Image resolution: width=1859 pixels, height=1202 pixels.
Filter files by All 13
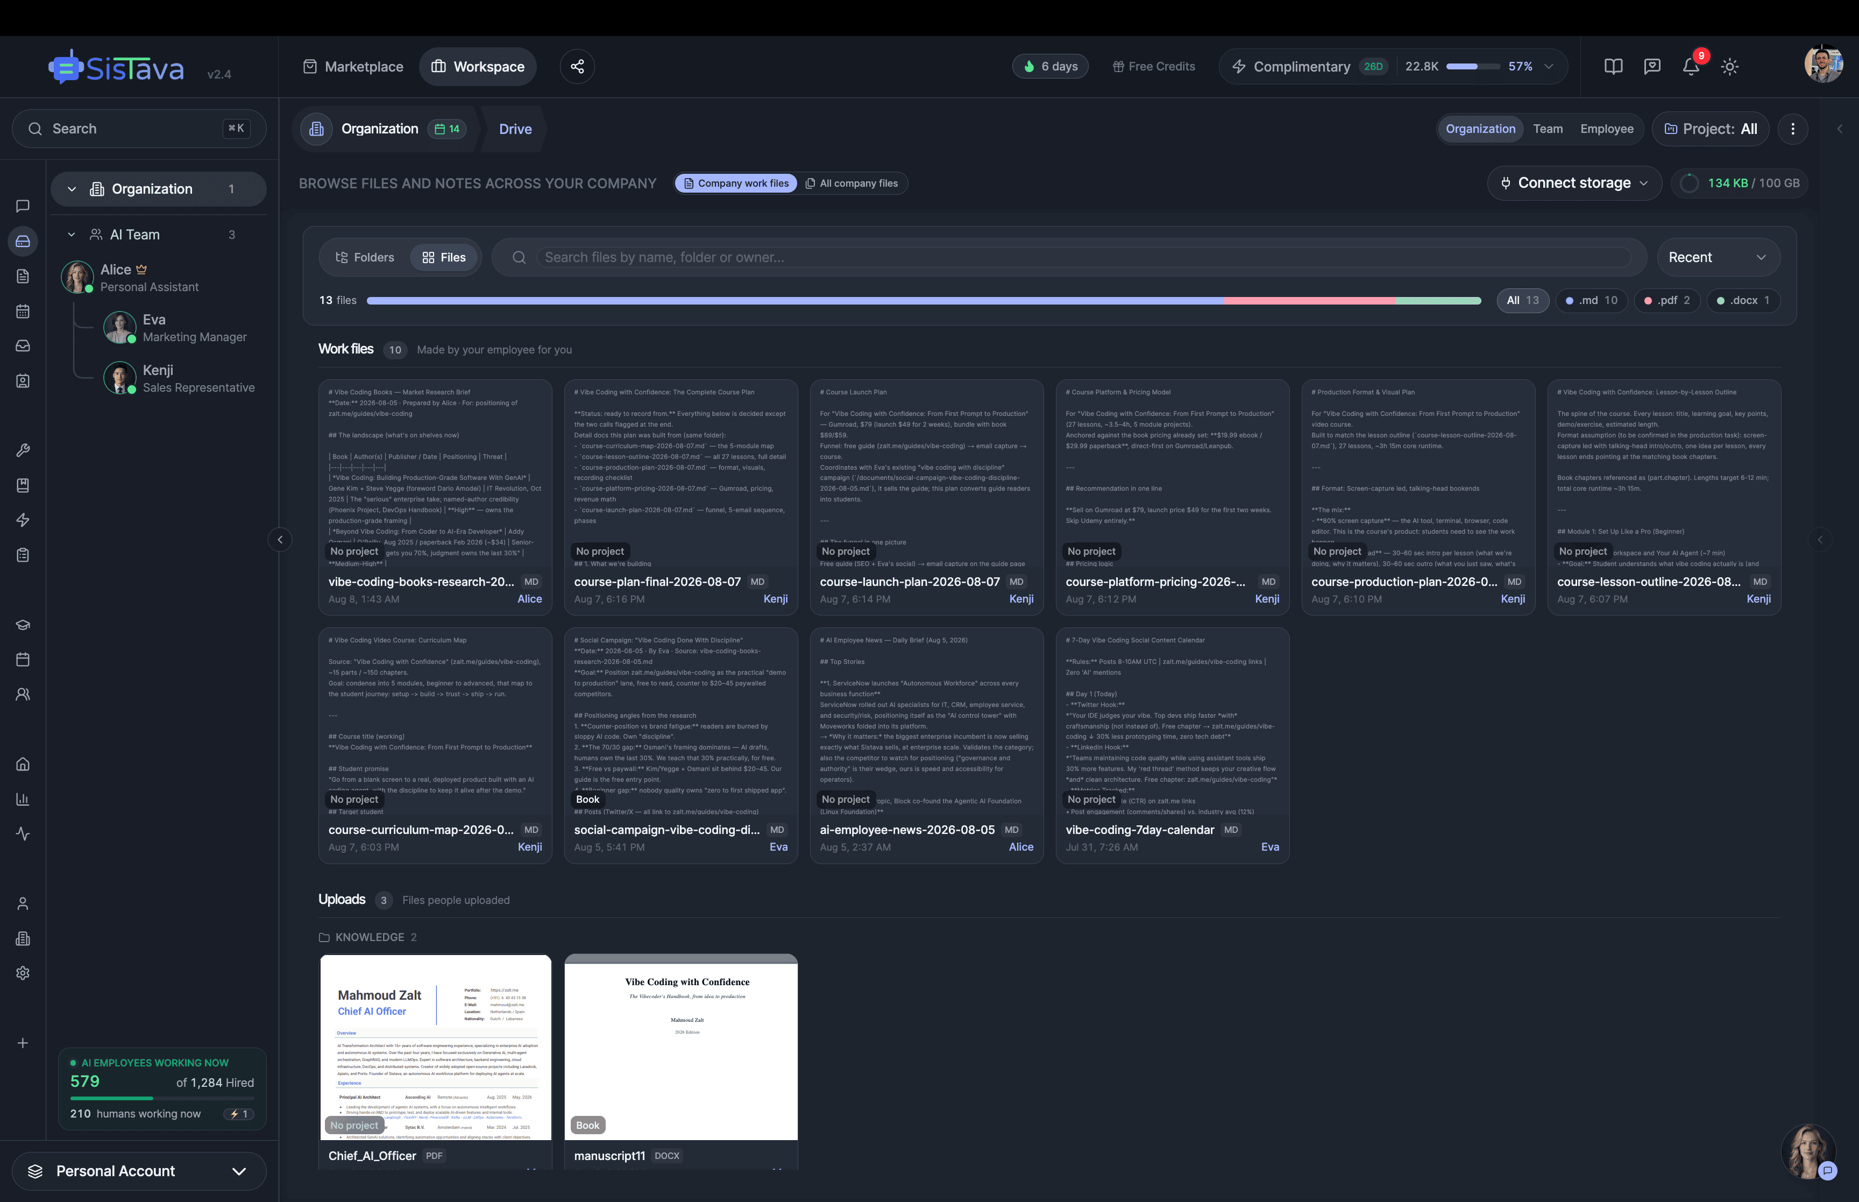(1522, 300)
